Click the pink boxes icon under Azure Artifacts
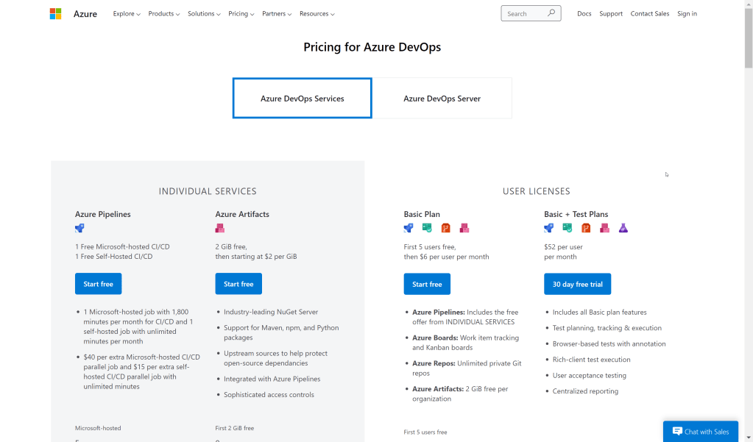 (219, 228)
